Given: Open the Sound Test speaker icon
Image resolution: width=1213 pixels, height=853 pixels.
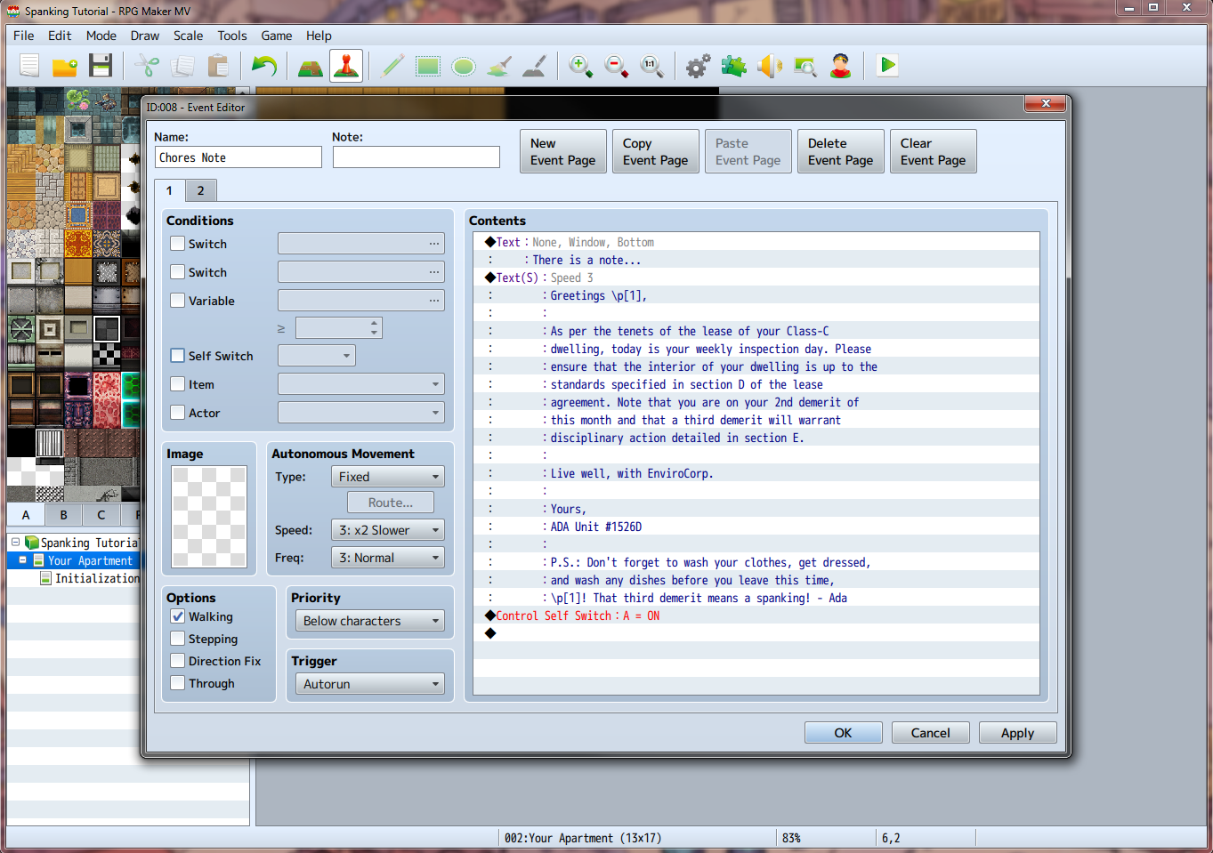Looking at the screenshot, I should pyautogui.click(x=770, y=66).
